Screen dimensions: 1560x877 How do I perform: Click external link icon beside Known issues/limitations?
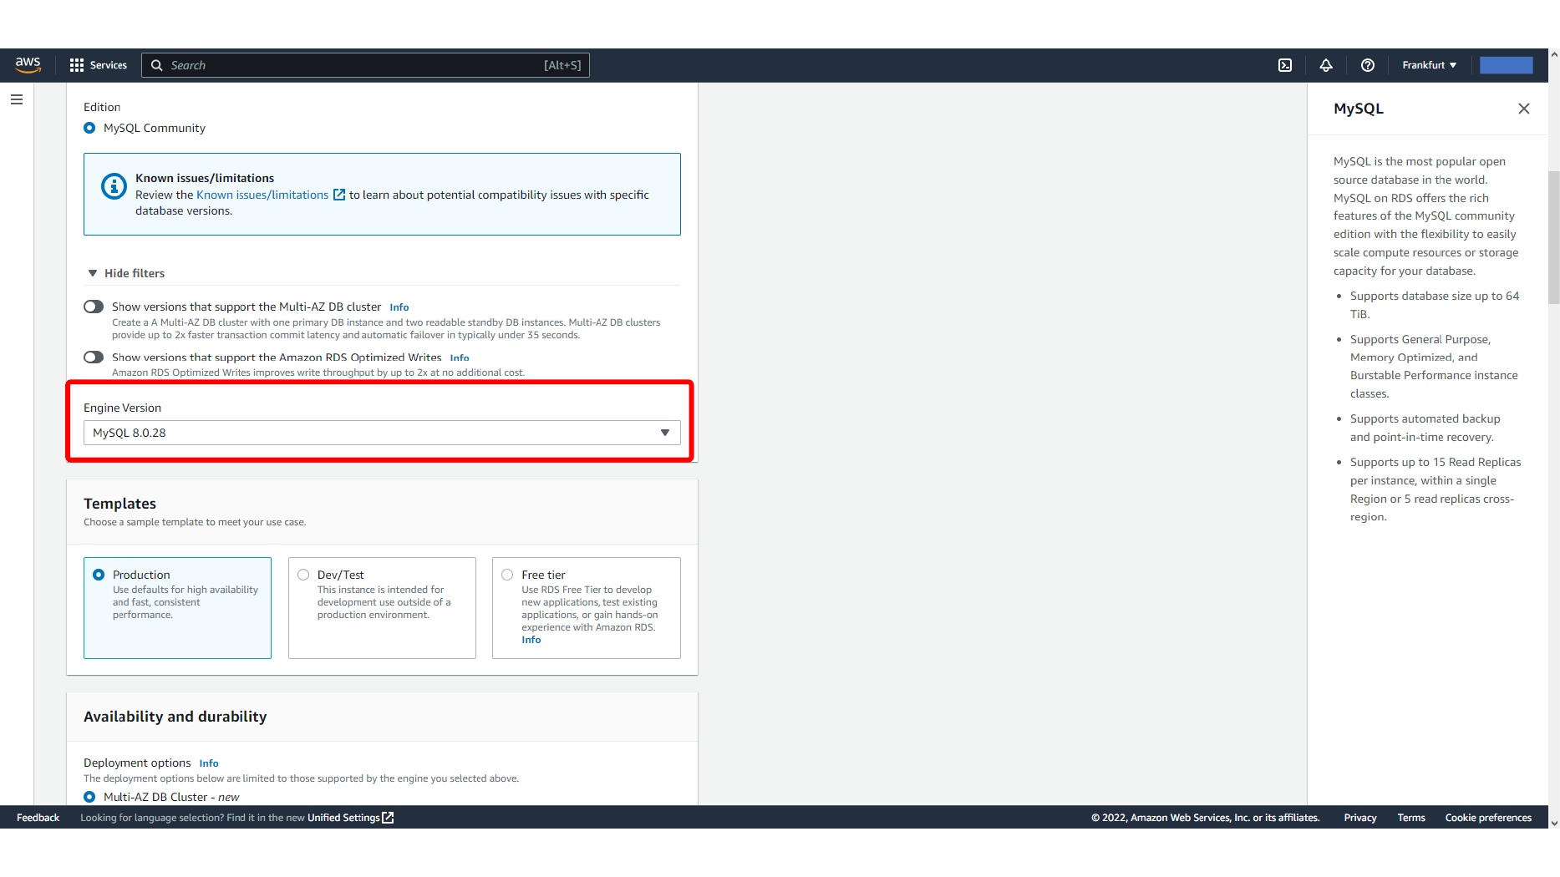[x=339, y=195]
